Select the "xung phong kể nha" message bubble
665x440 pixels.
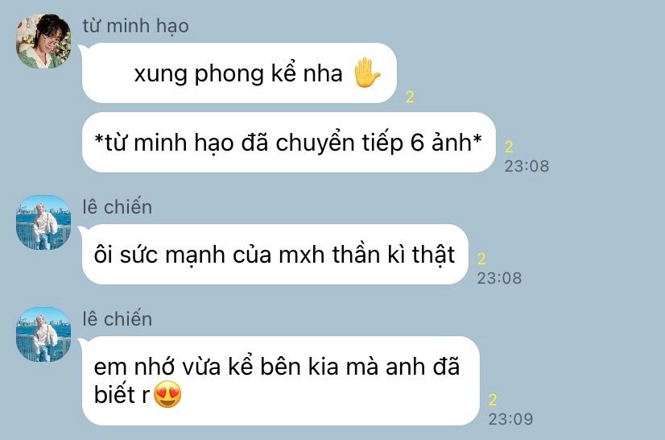(239, 73)
